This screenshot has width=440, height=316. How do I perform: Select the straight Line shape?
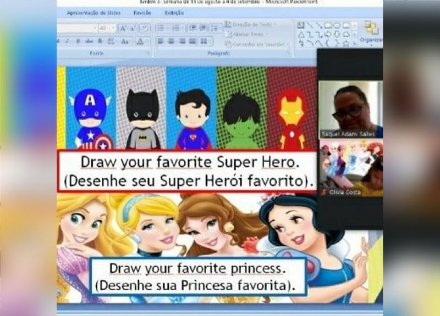pos(310,25)
